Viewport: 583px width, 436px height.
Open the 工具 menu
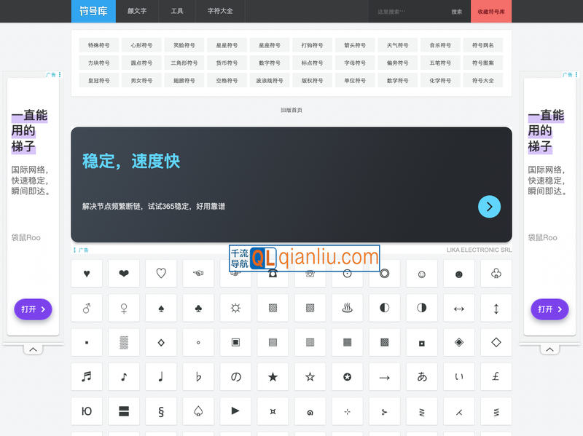pyautogui.click(x=177, y=12)
